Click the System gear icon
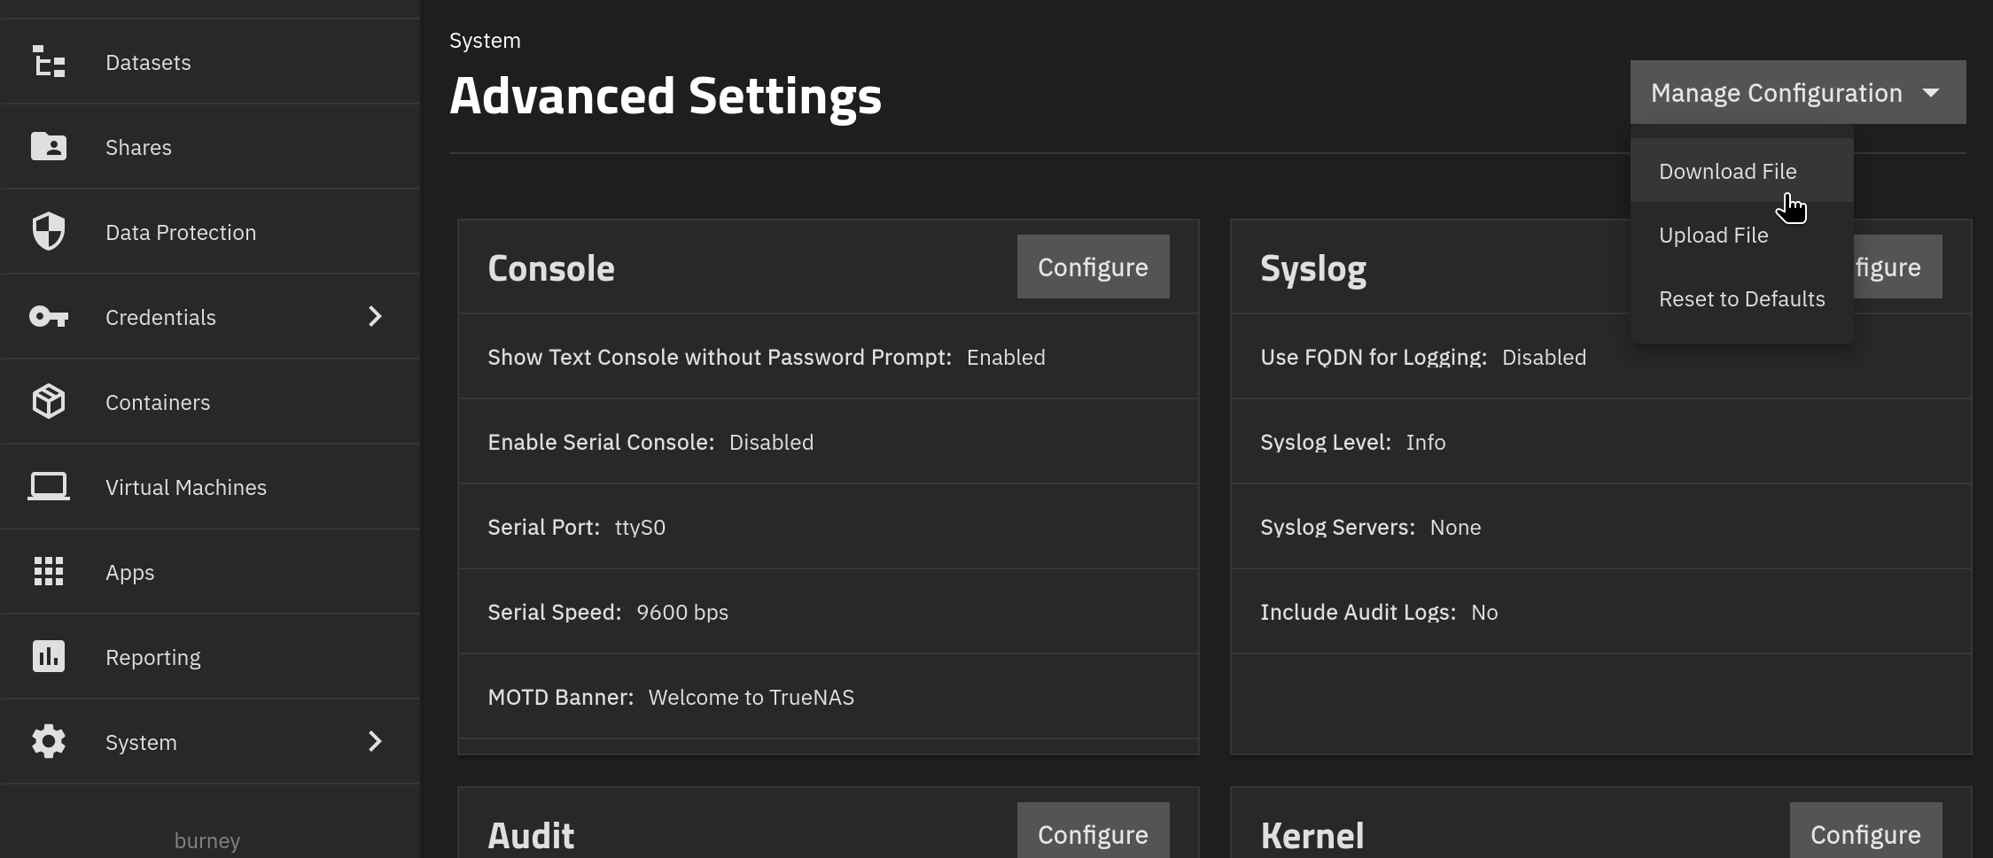The image size is (1993, 858). click(49, 741)
